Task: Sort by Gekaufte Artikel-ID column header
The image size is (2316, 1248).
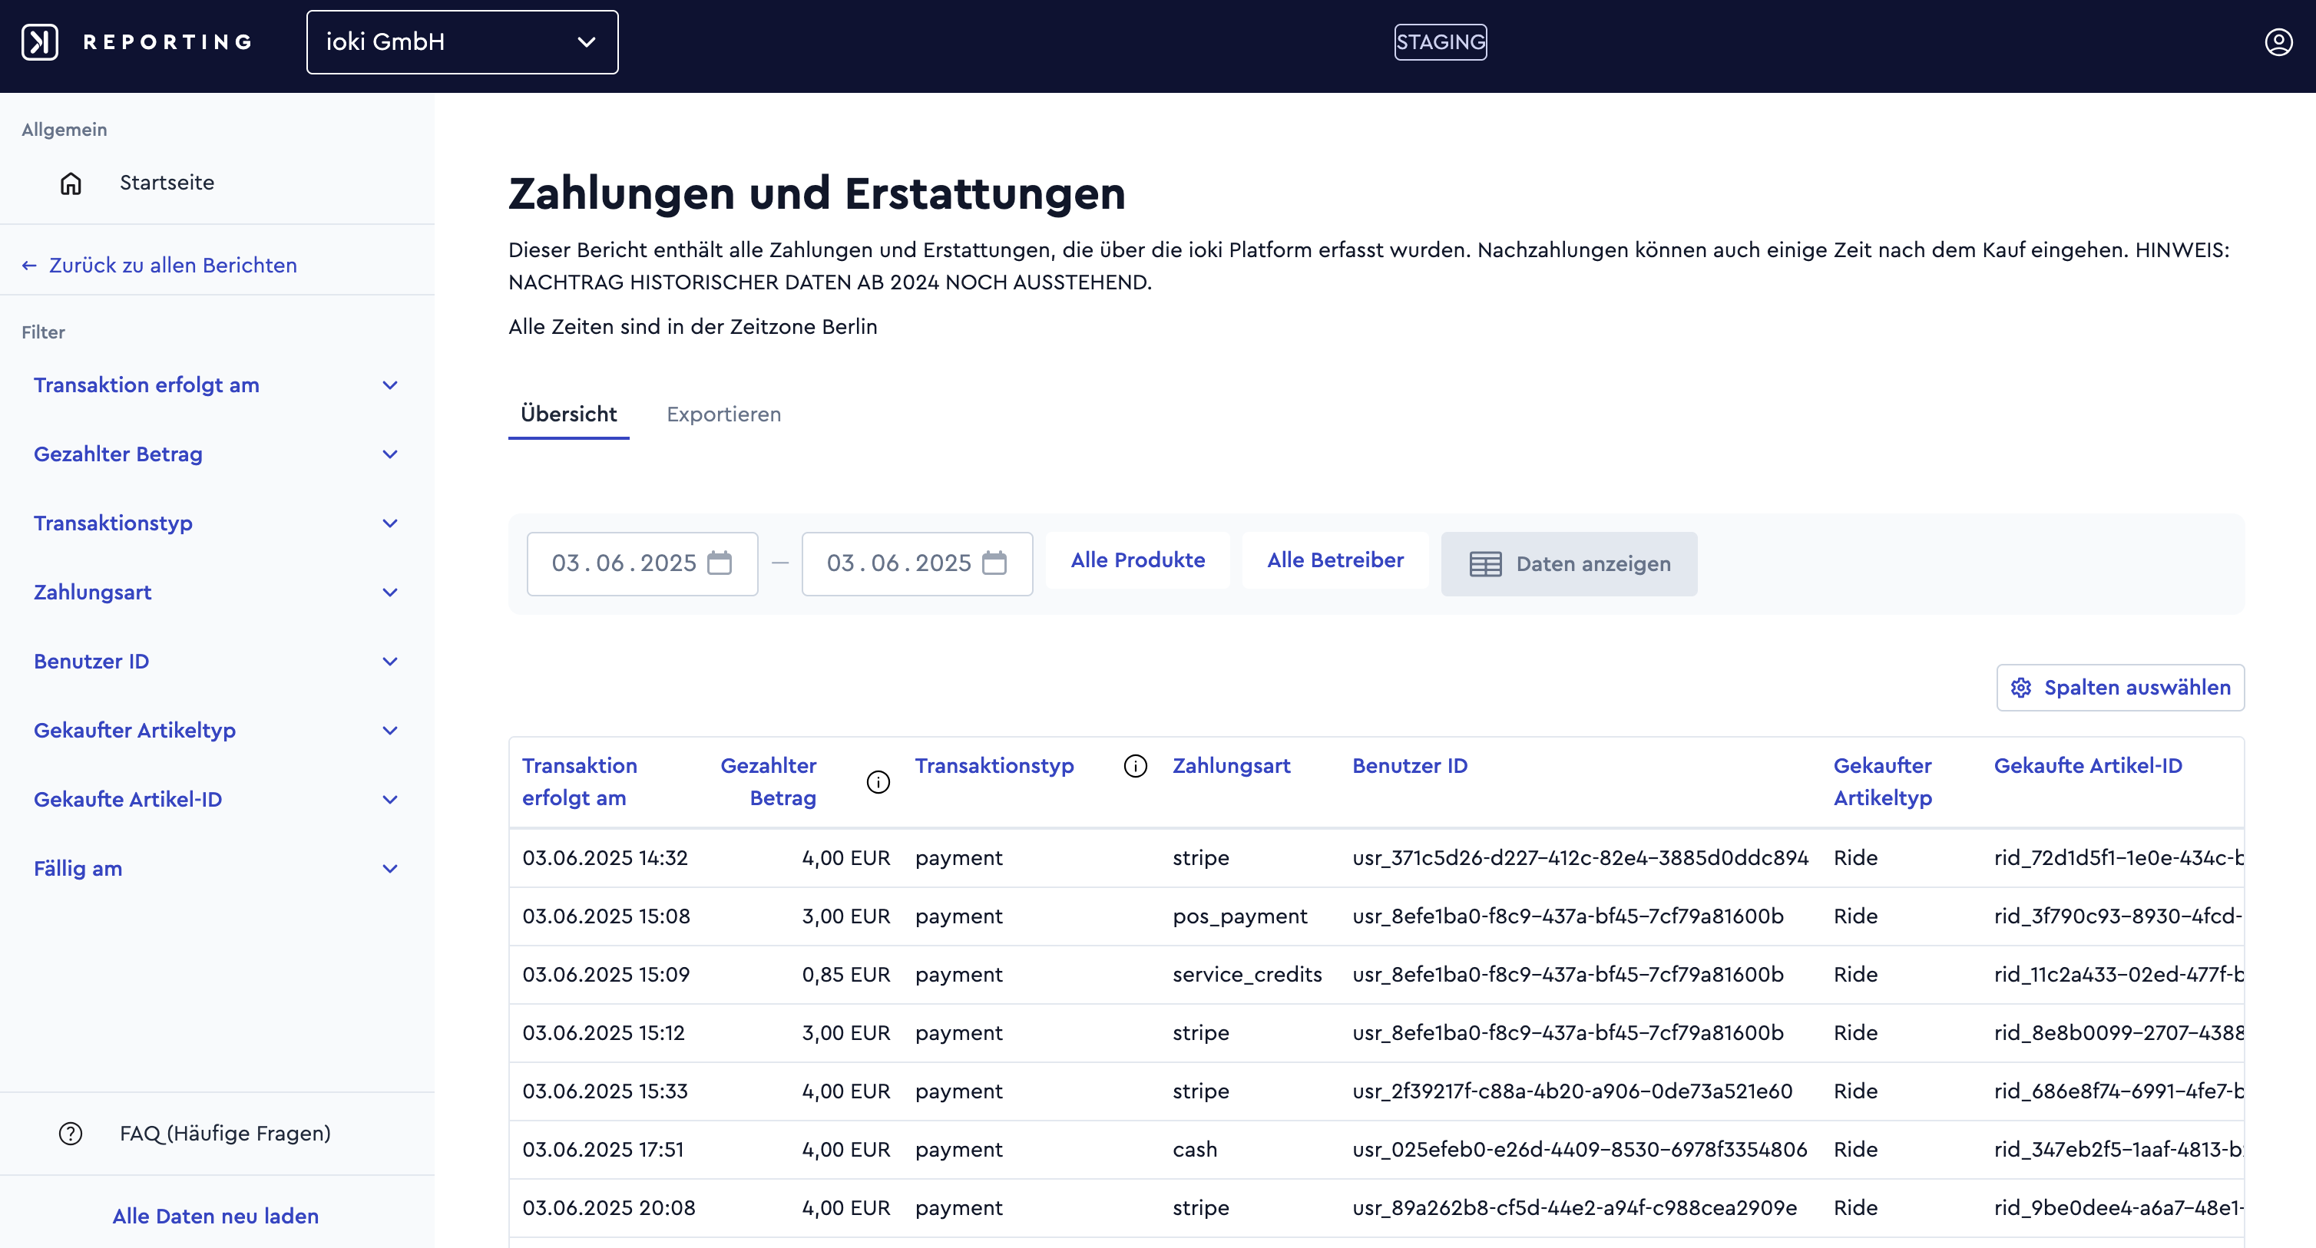Action: pyautogui.click(x=2088, y=767)
